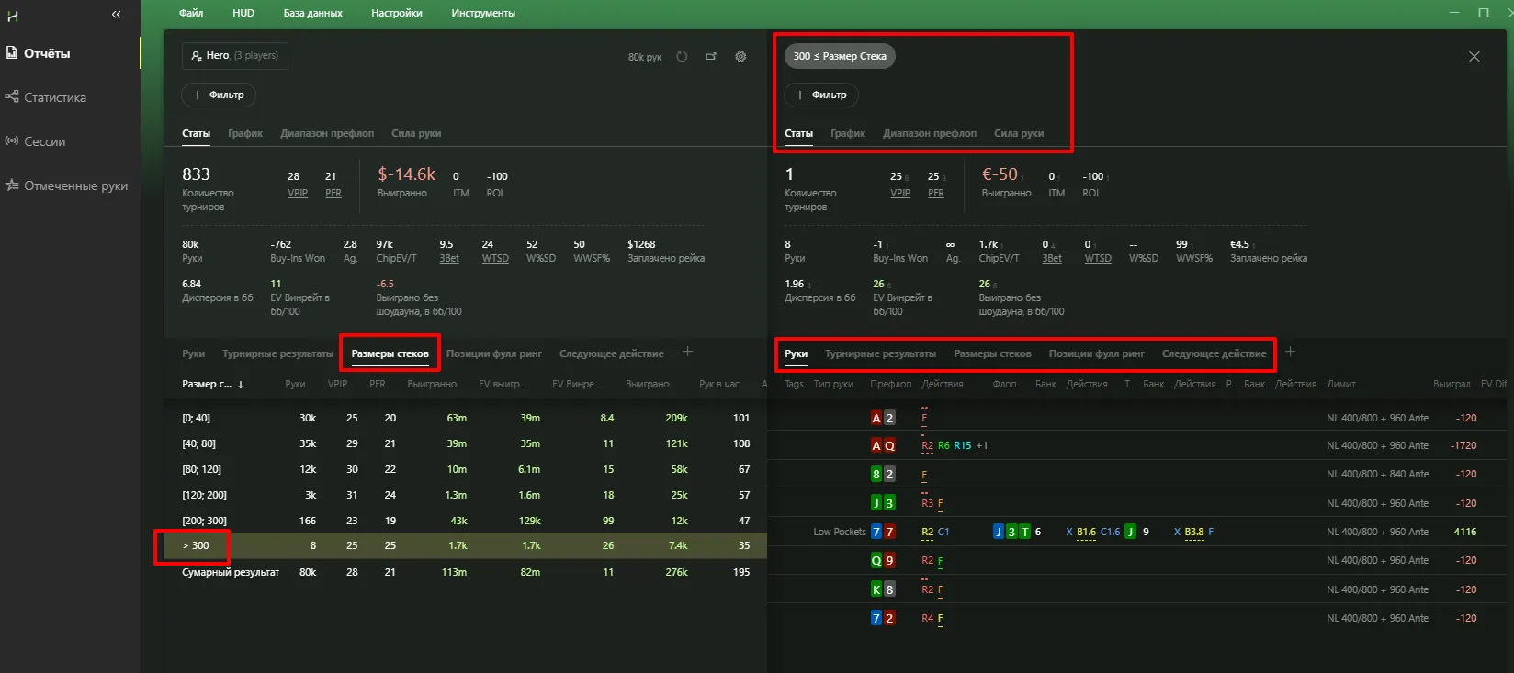Switch to График tab in left panel
Image resolution: width=1514 pixels, height=673 pixels.
click(245, 133)
